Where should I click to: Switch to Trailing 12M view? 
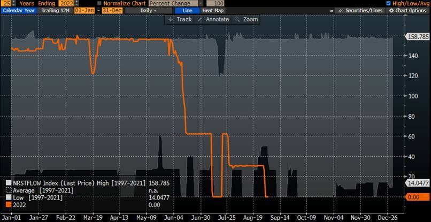click(x=55, y=11)
